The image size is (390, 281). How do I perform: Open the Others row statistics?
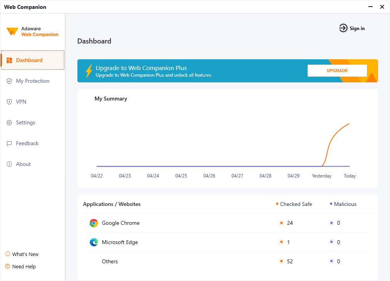coord(110,261)
